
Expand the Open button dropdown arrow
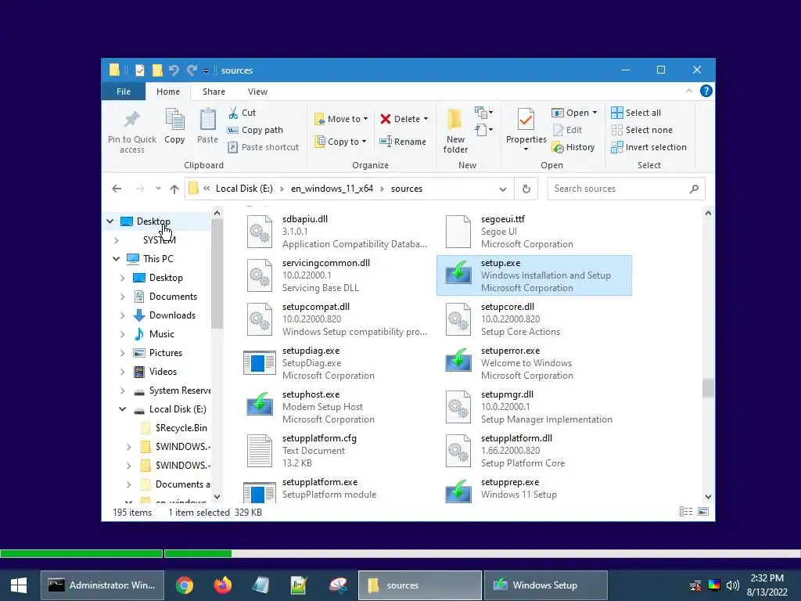tap(594, 113)
